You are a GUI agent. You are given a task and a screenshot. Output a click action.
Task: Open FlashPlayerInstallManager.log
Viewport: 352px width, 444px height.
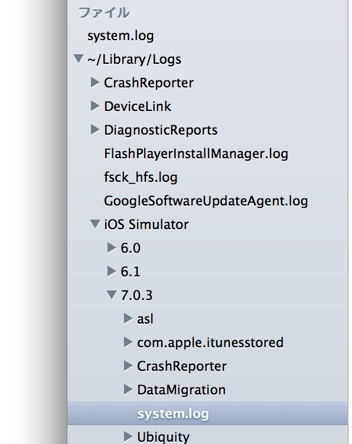(x=196, y=154)
